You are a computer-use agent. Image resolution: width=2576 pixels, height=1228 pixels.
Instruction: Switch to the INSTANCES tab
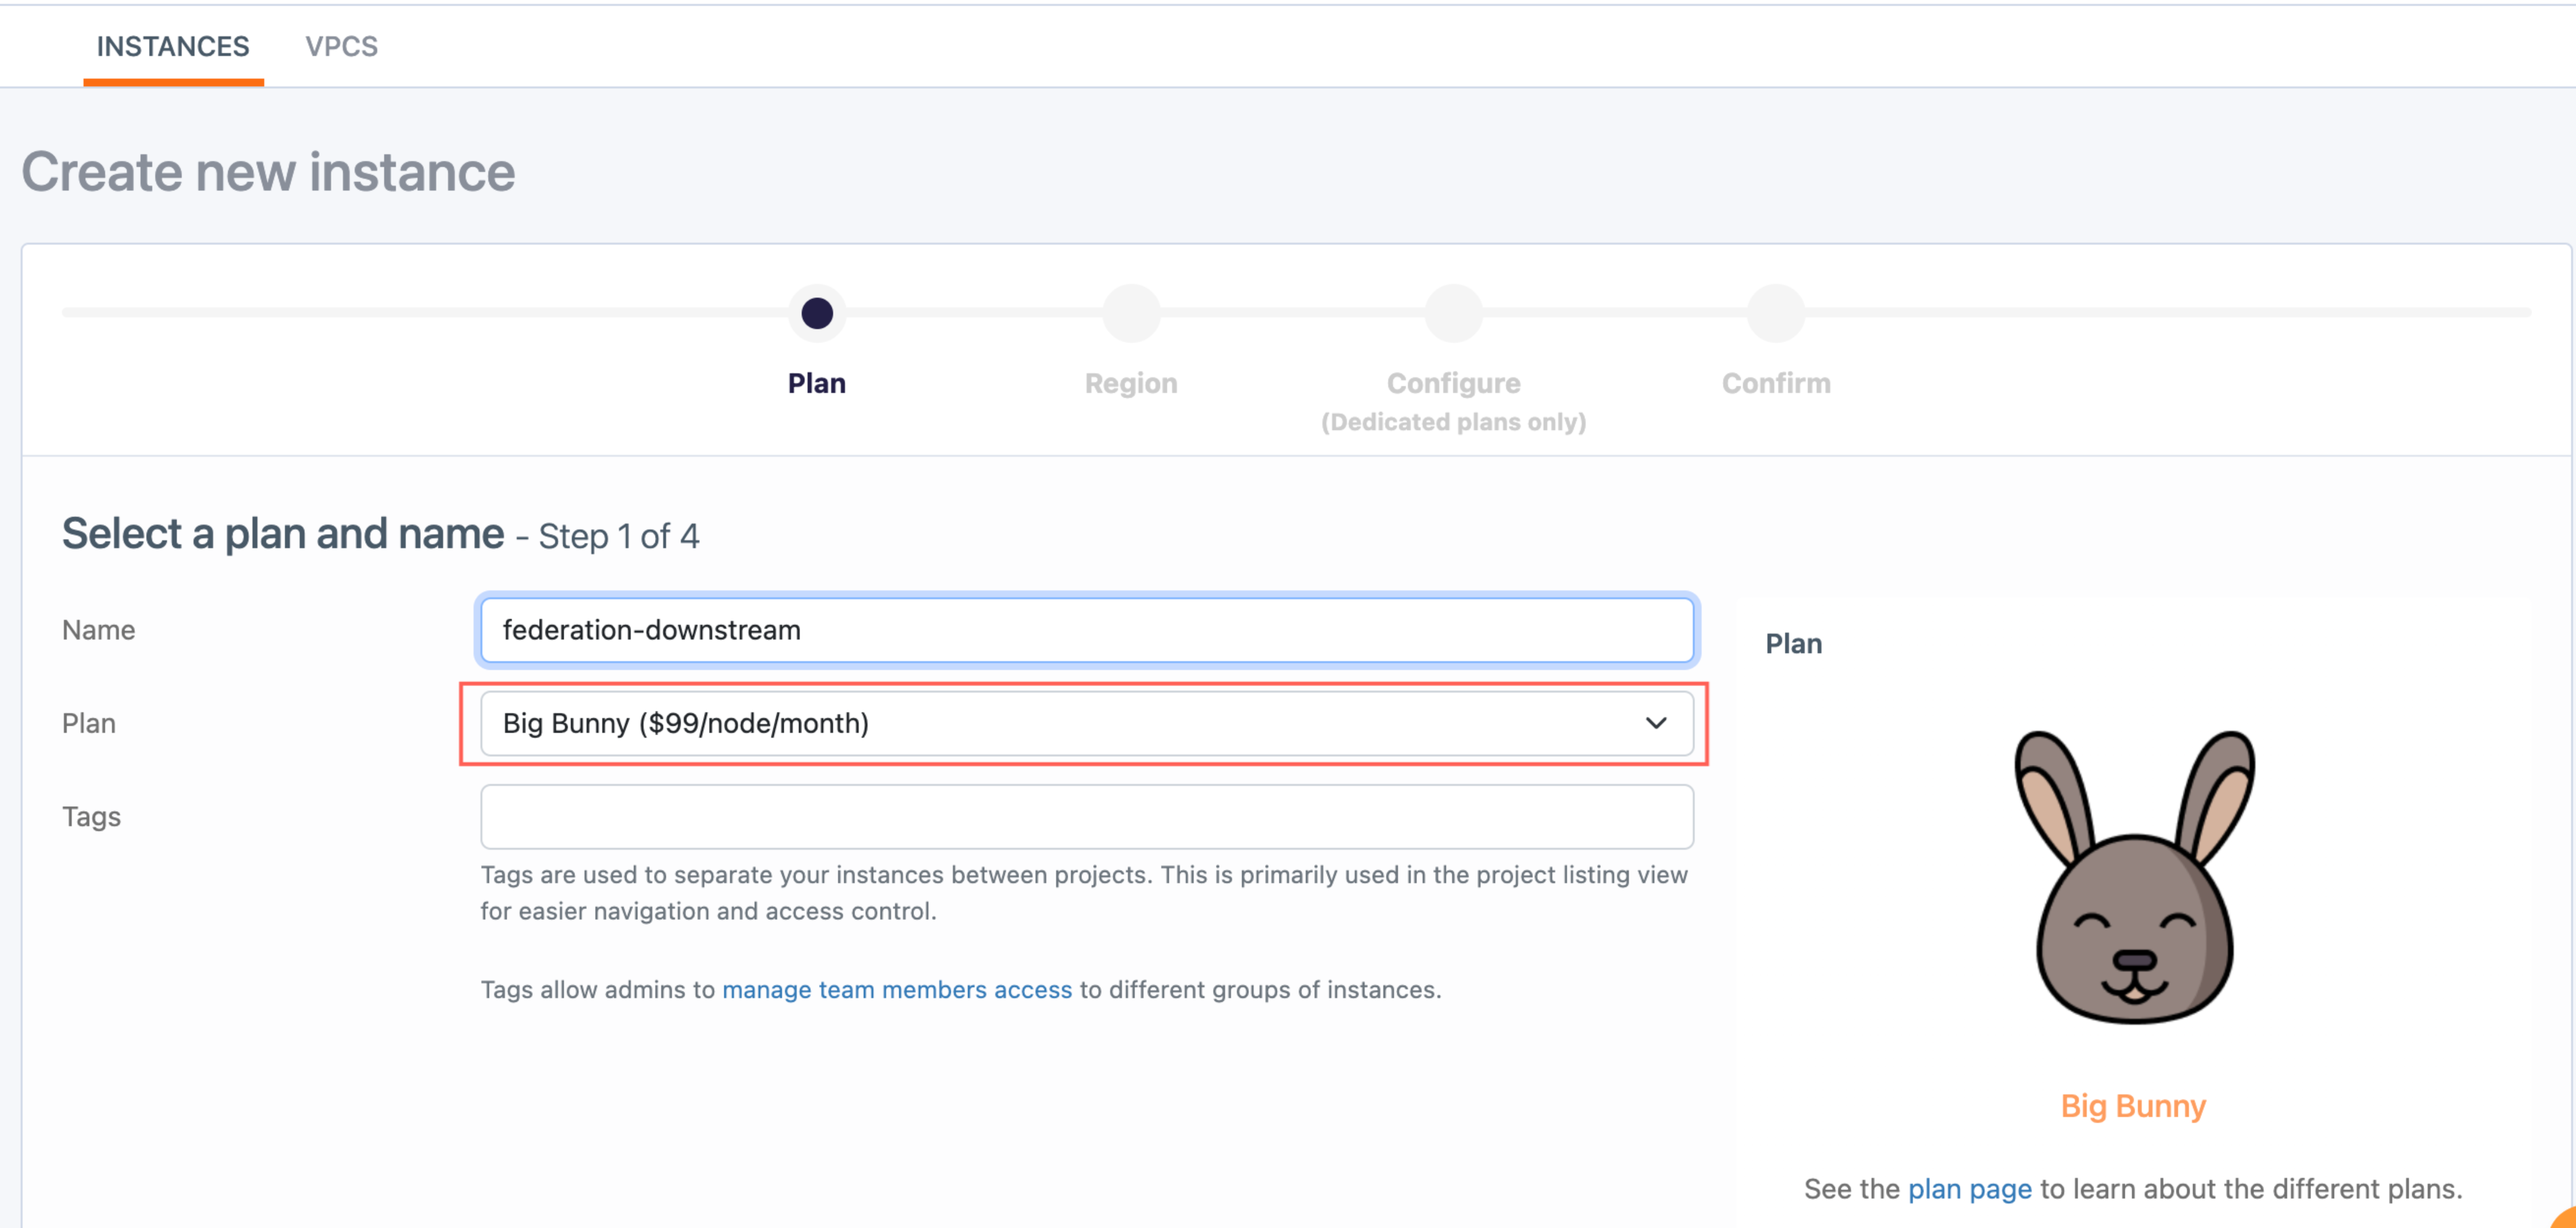[x=173, y=46]
